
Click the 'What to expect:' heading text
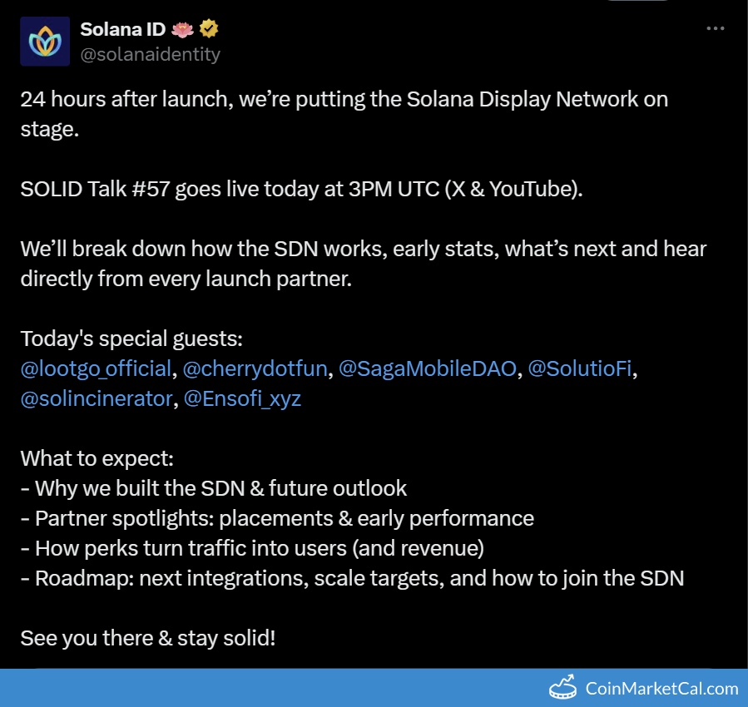pos(97,458)
